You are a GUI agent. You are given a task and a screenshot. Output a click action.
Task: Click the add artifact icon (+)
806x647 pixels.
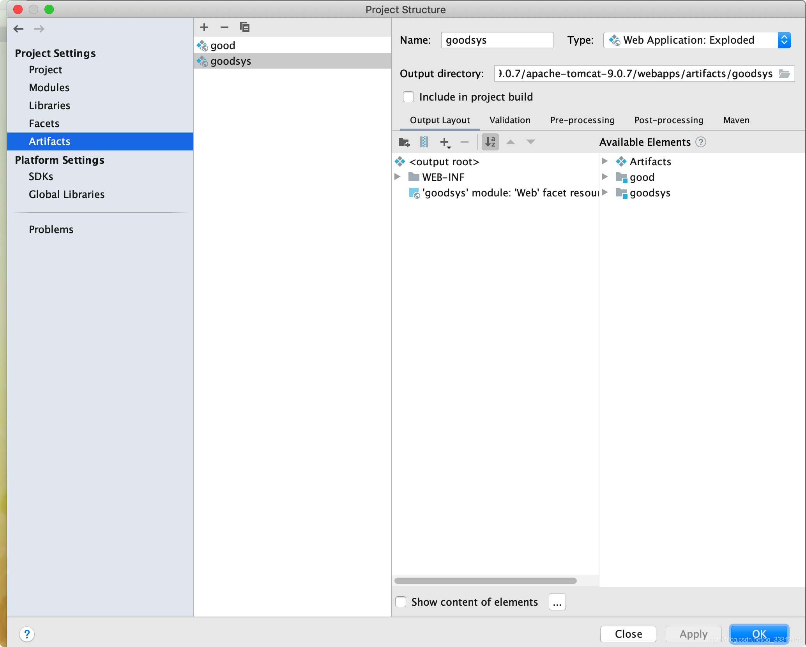click(x=205, y=27)
